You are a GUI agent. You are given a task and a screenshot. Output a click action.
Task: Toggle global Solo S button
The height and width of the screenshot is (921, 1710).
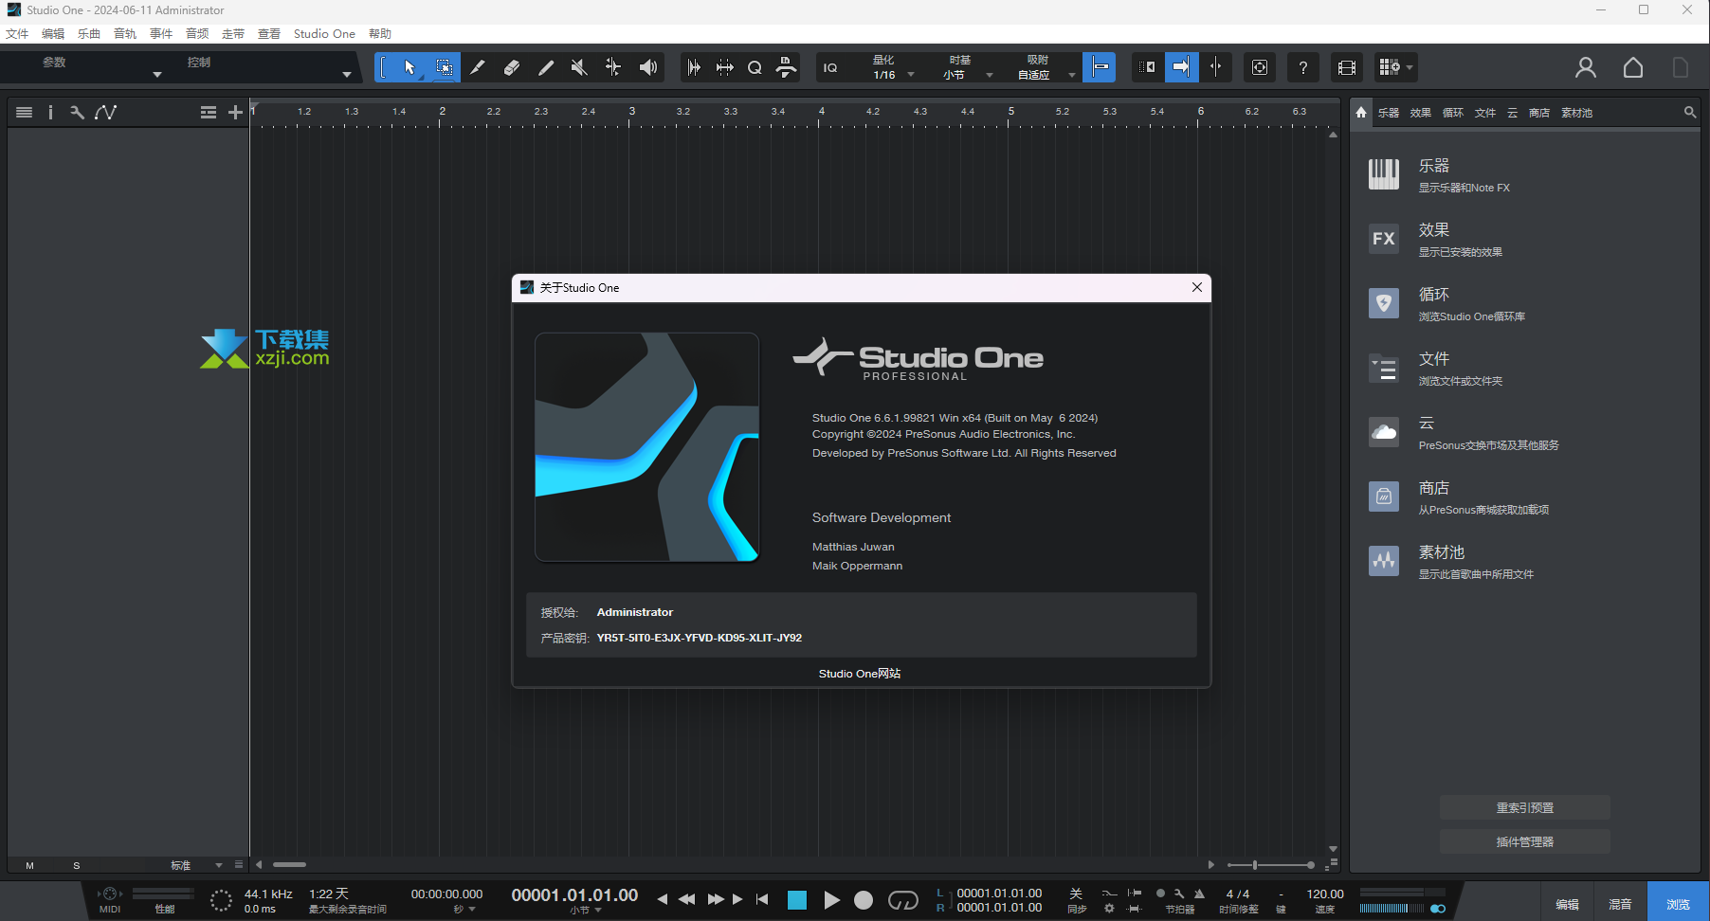point(76,865)
